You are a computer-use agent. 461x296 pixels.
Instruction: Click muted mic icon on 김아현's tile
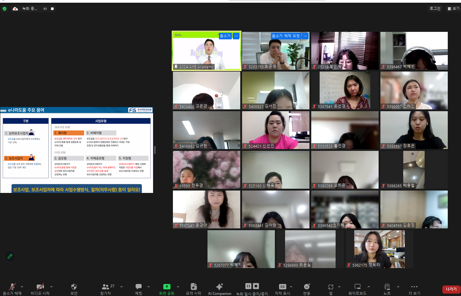pyautogui.click(x=245, y=225)
